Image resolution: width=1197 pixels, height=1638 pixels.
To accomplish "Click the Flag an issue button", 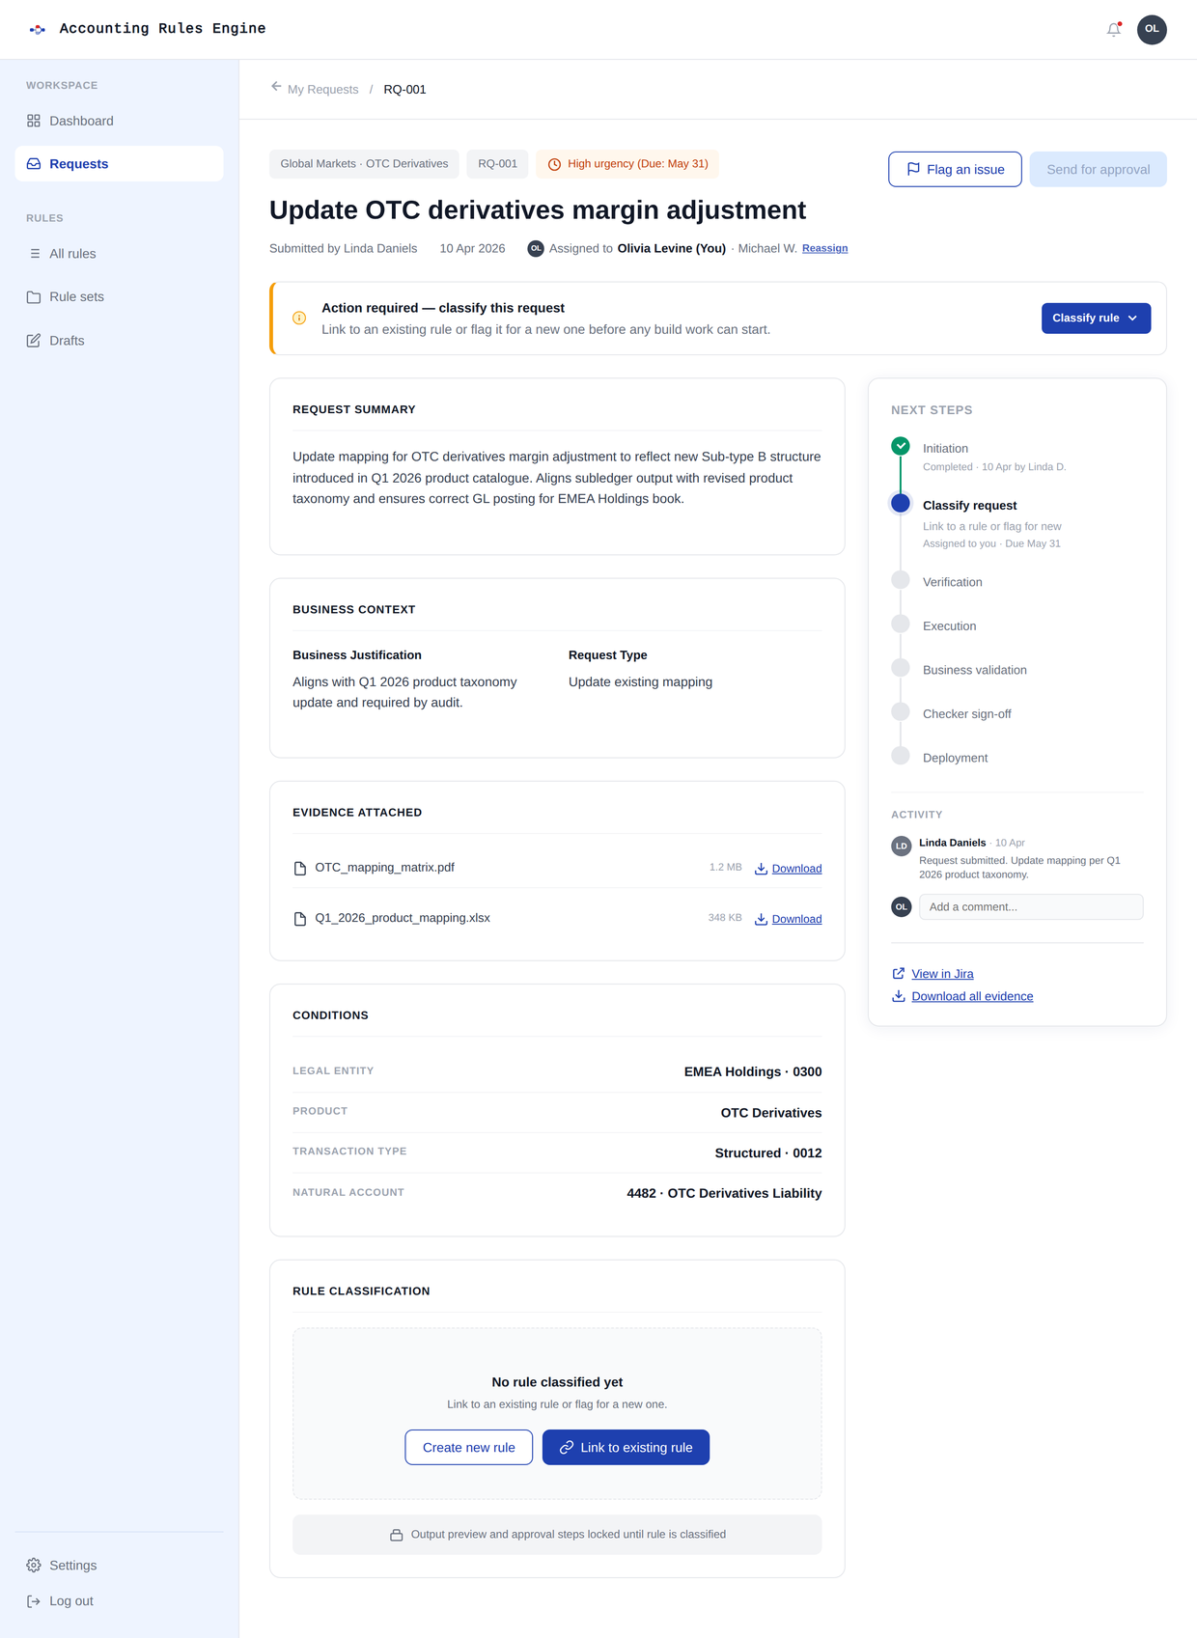I will pyautogui.click(x=955, y=169).
